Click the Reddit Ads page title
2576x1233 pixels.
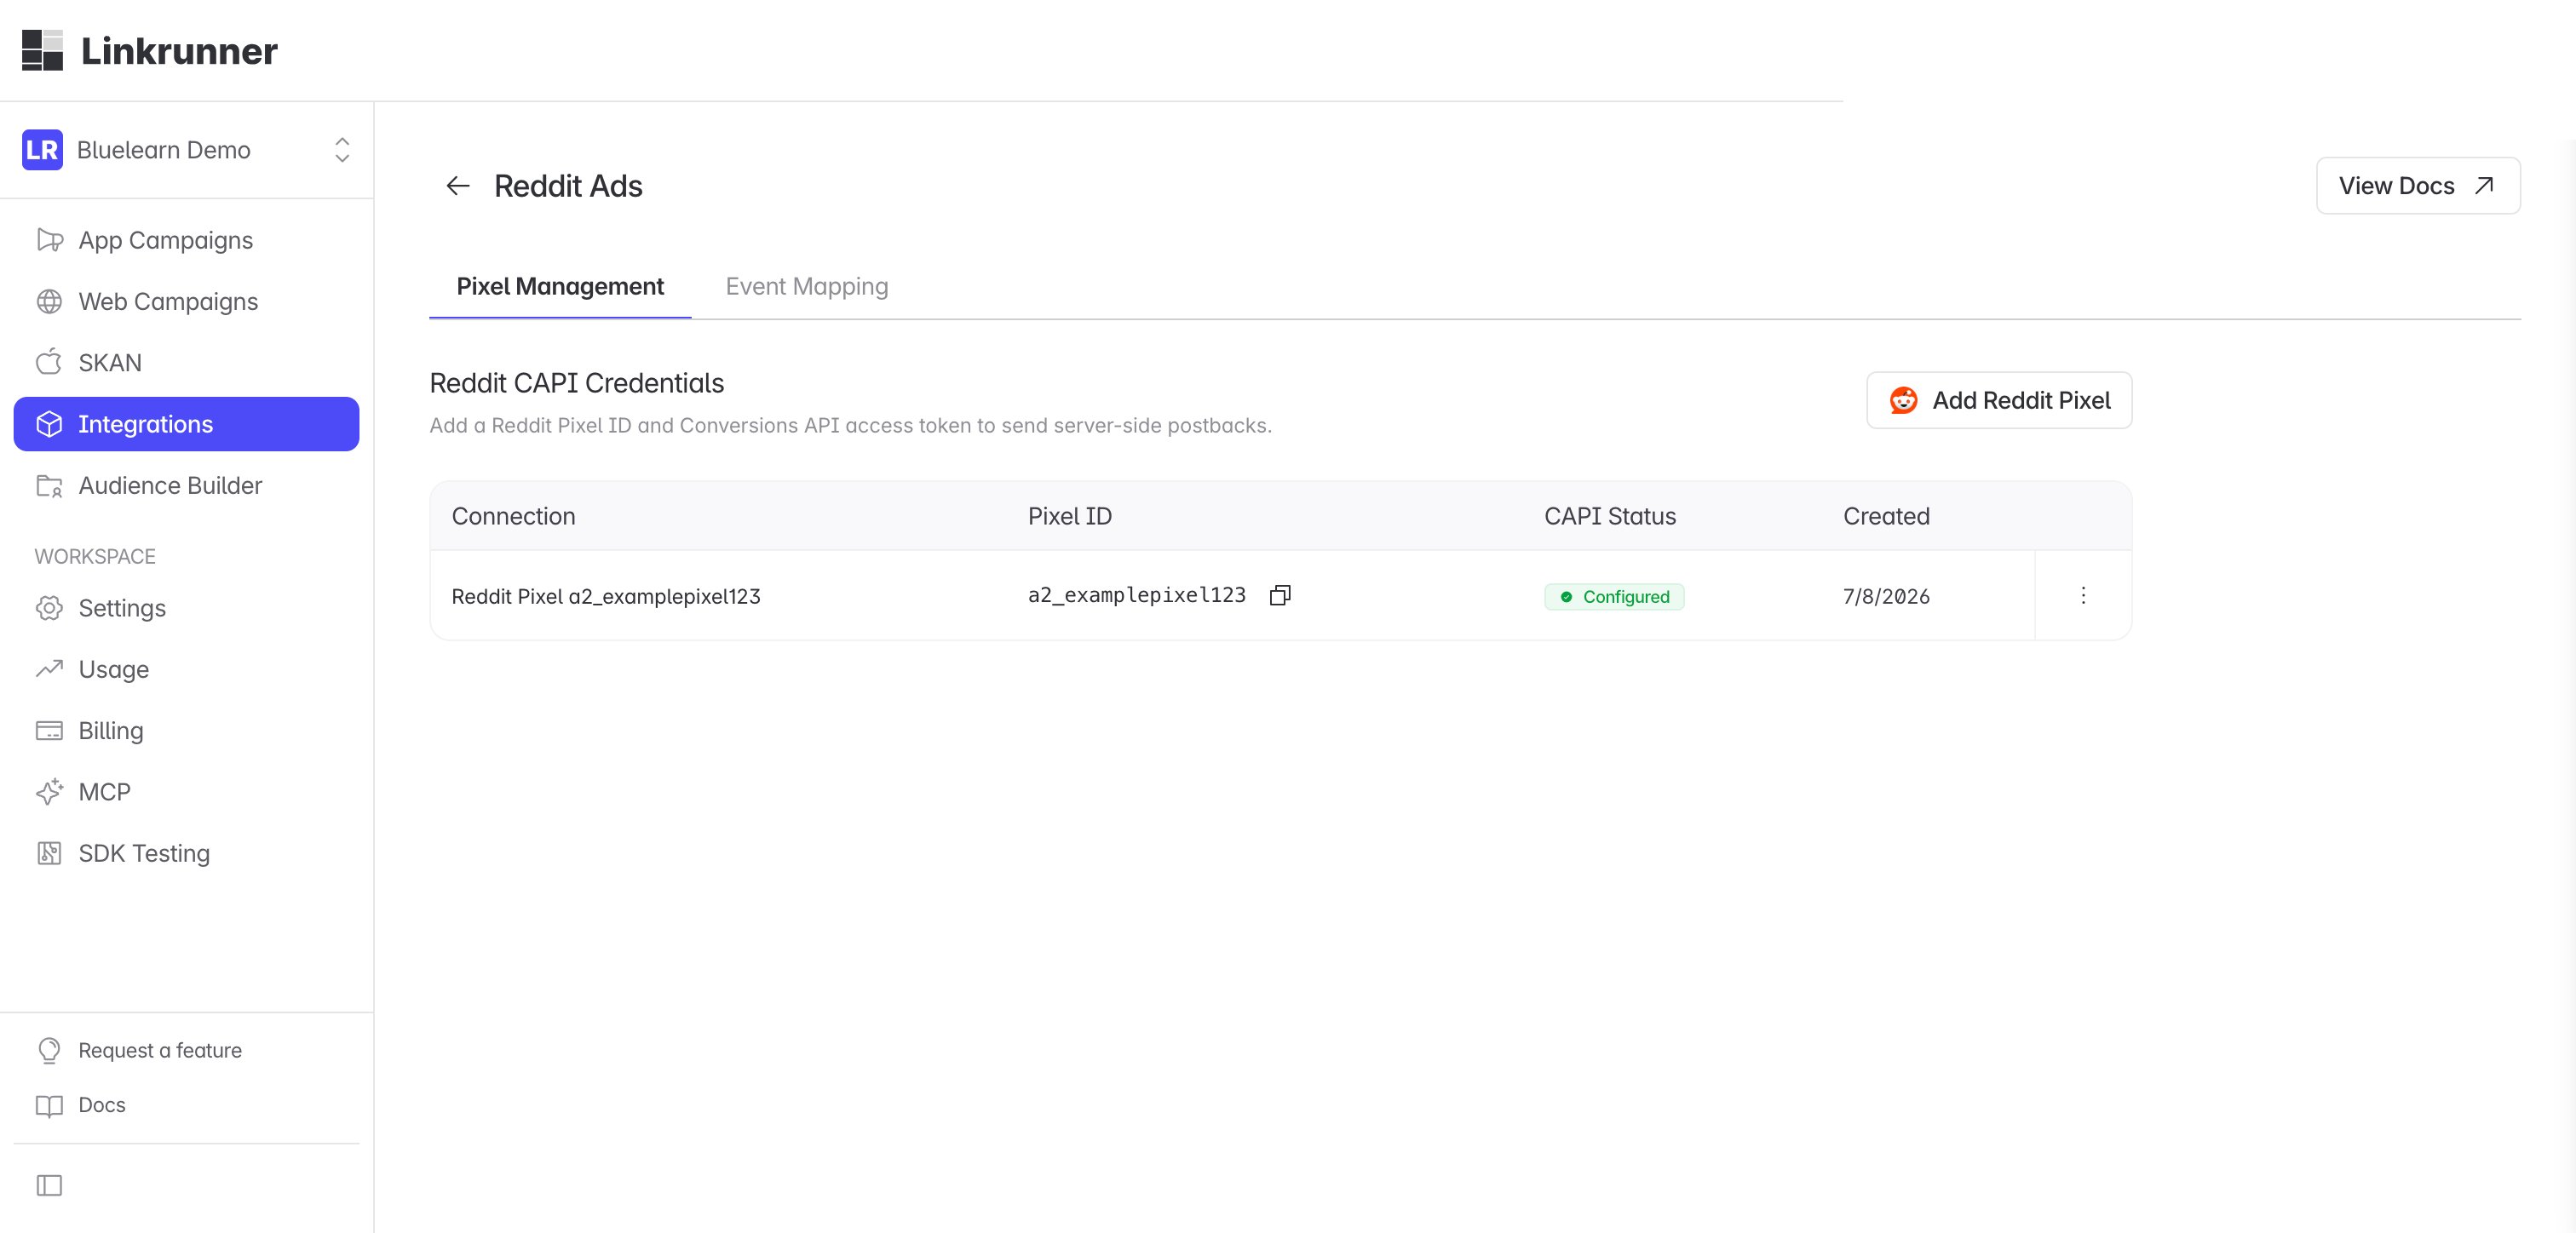[568, 186]
